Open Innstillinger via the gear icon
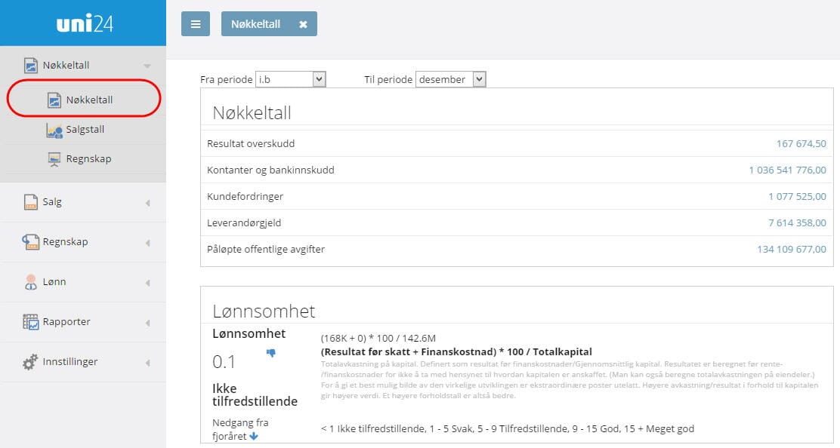The height and width of the screenshot is (448, 840). [29, 361]
